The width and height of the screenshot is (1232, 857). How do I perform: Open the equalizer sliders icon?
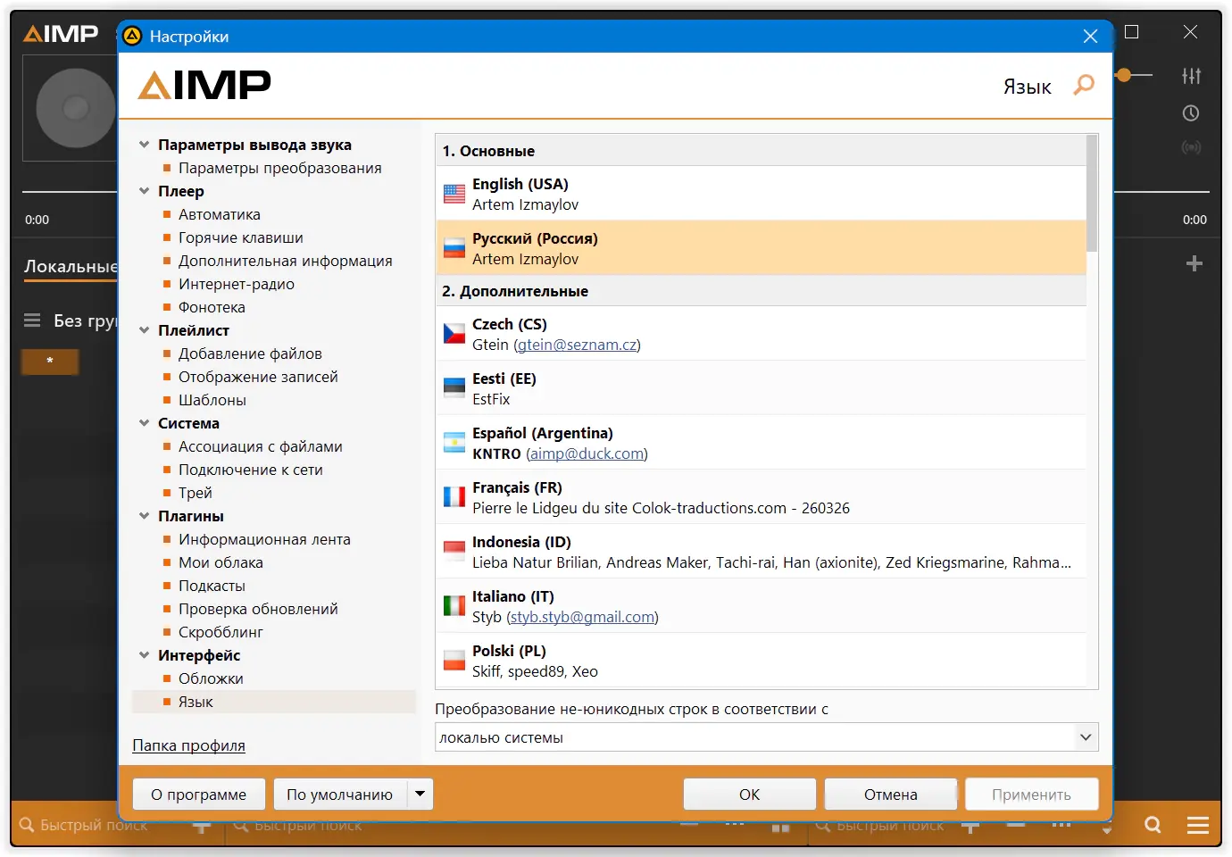1191,76
